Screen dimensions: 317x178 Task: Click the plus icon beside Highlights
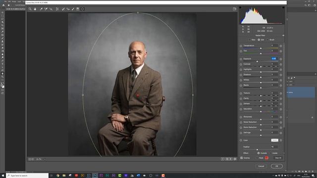point(281,70)
